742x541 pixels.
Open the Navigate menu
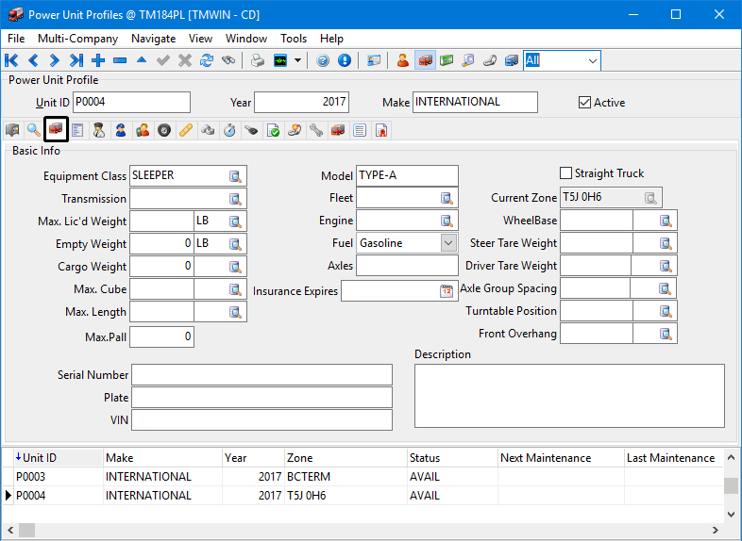click(153, 39)
